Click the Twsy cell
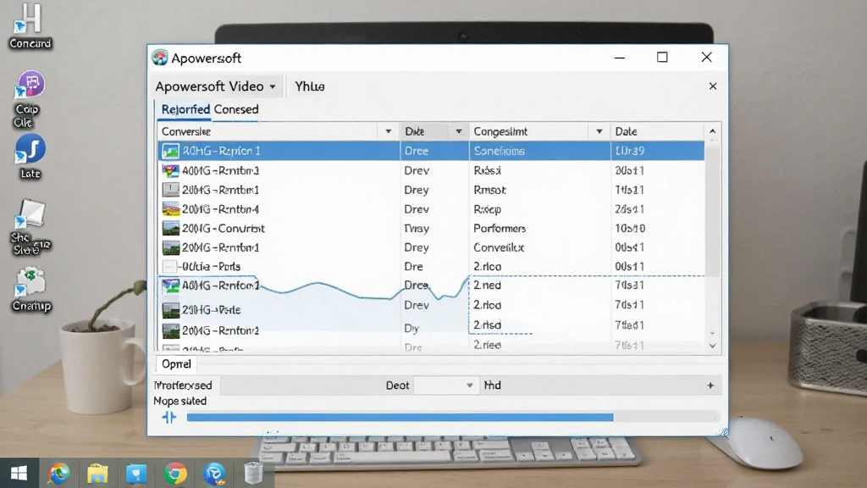 tap(417, 228)
